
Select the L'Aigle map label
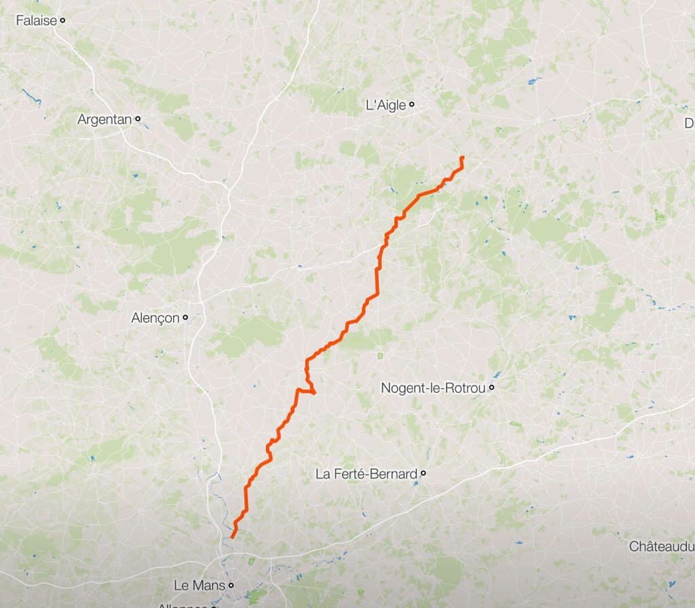(386, 105)
